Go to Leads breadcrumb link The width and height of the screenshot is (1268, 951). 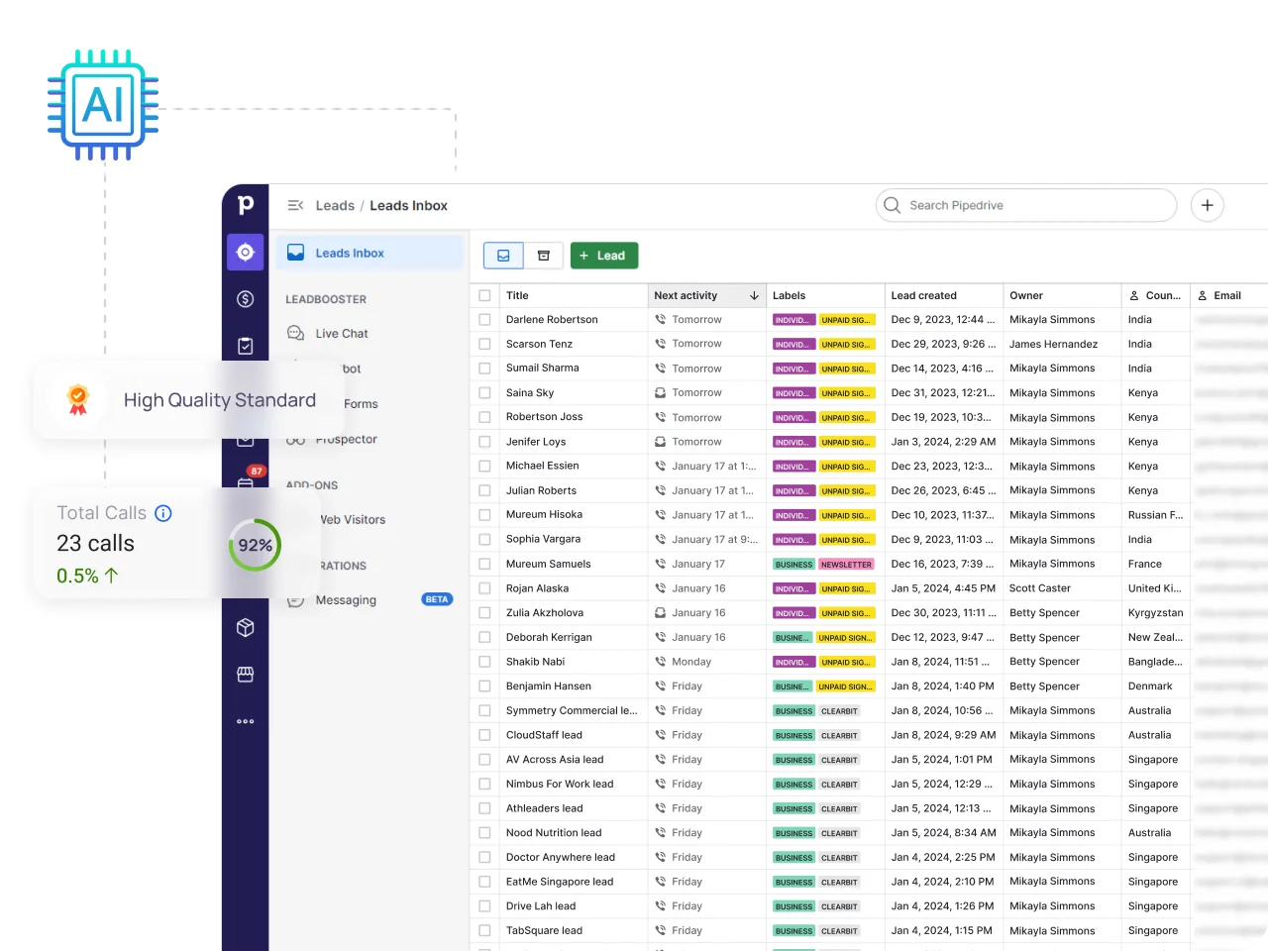click(x=335, y=205)
